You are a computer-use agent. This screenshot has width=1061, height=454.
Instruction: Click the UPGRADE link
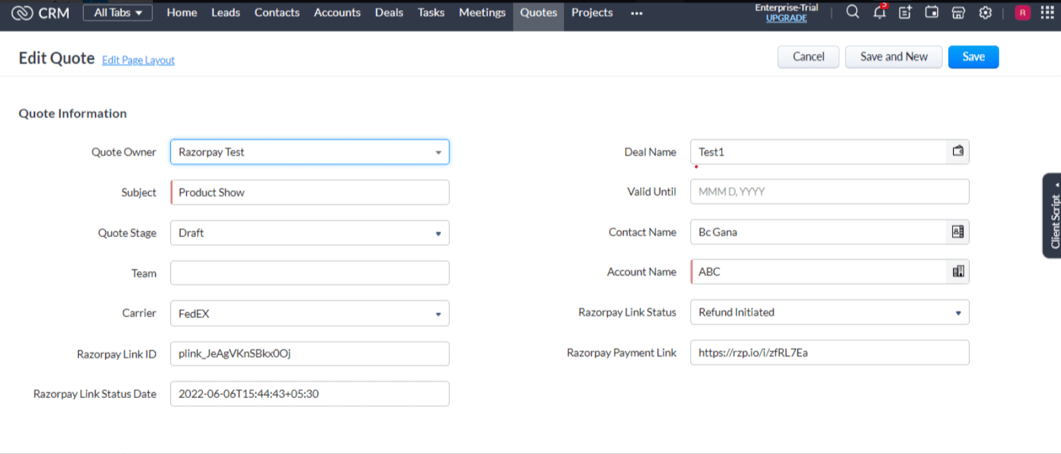786,19
